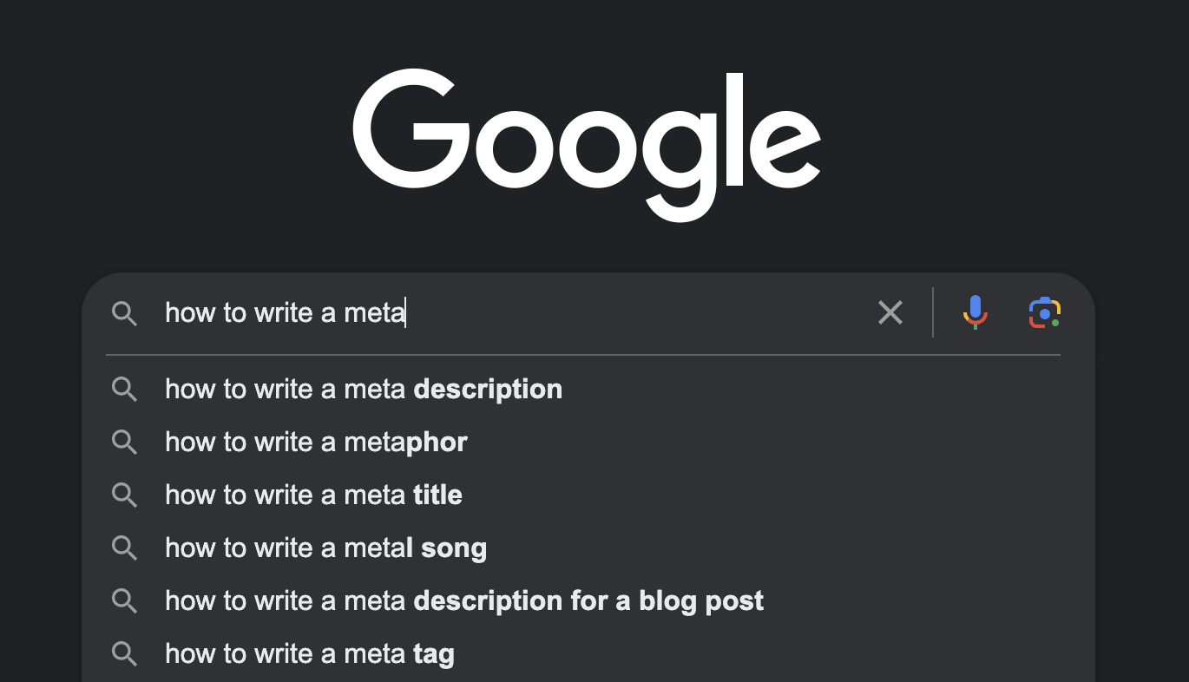The width and height of the screenshot is (1189, 682).
Task: Choose suggestion "how to write a metal song"
Action: click(588, 548)
